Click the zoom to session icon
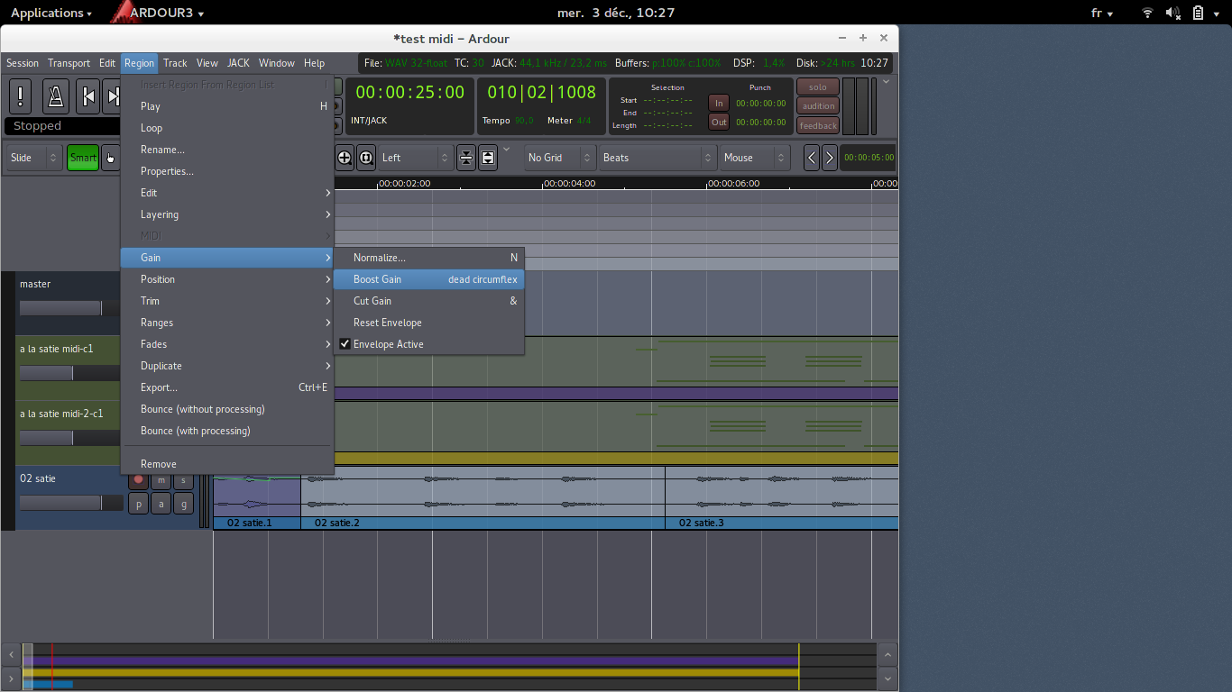The image size is (1232, 692). pyautogui.click(x=366, y=158)
